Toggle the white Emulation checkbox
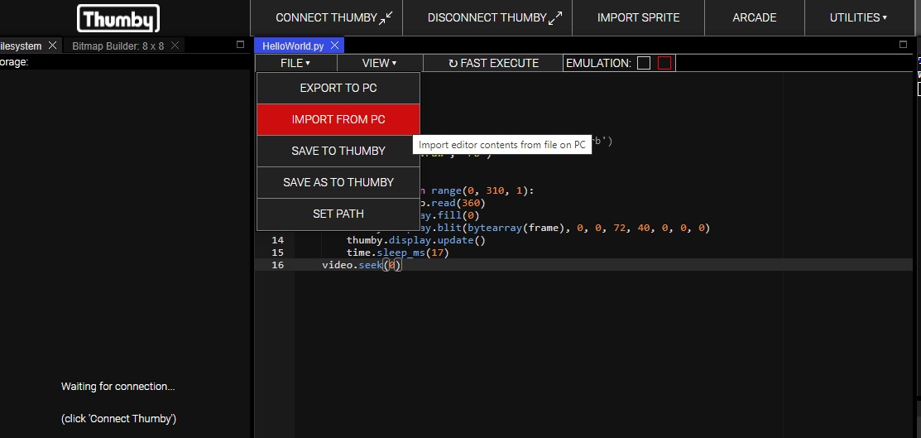This screenshot has width=921, height=438. pos(644,63)
